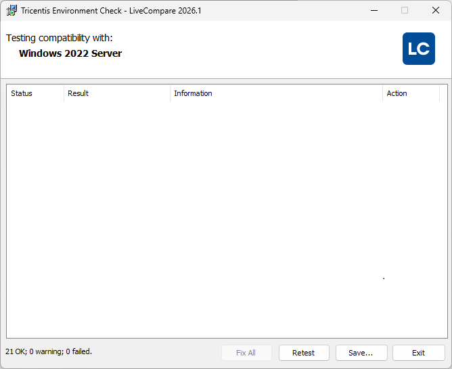Click the 'Windows 2022 Server' heading
The height and width of the screenshot is (369, 452).
(70, 53)
